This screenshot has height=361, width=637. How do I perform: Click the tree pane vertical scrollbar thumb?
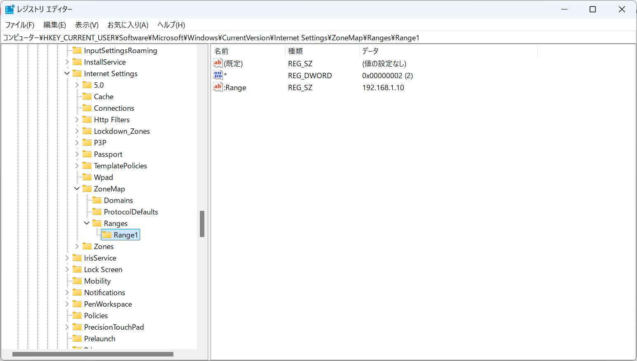click(202, 224)
